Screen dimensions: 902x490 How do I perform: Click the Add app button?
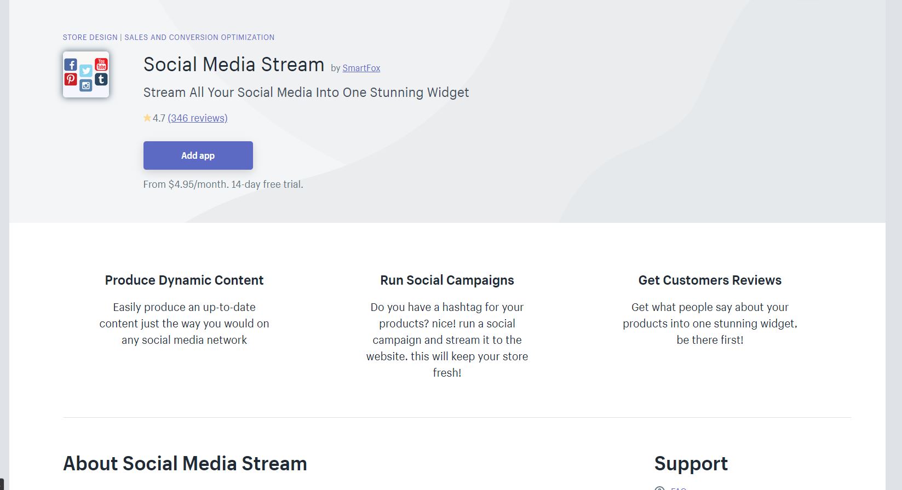click(x=198, y=155)
